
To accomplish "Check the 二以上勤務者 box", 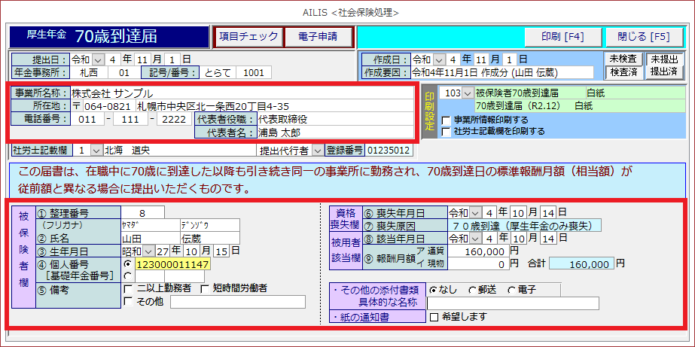I will 128,288.
